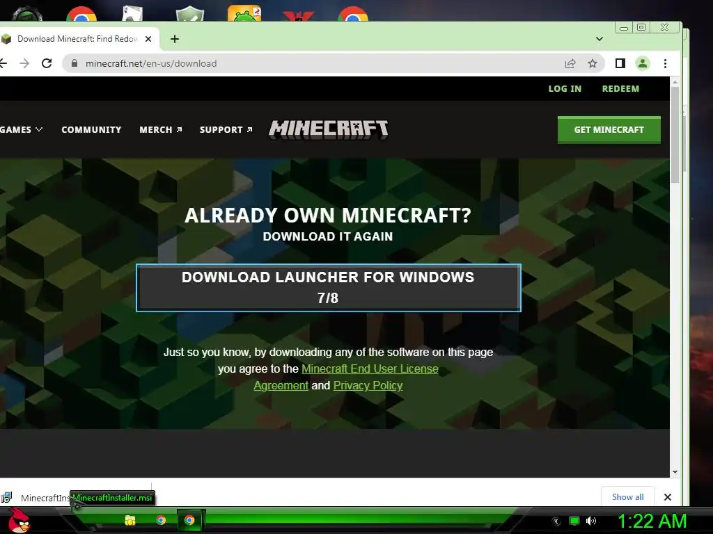Click the scrollbar down arrow

675,472
